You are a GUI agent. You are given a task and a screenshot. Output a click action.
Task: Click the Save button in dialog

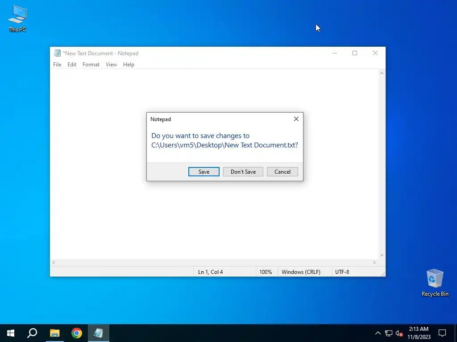(204, 171)
